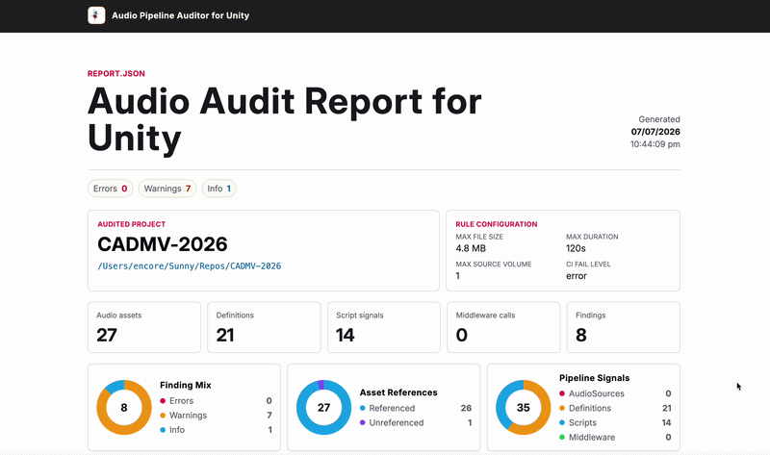Click the blue Info legend dot

pos(163,430)
